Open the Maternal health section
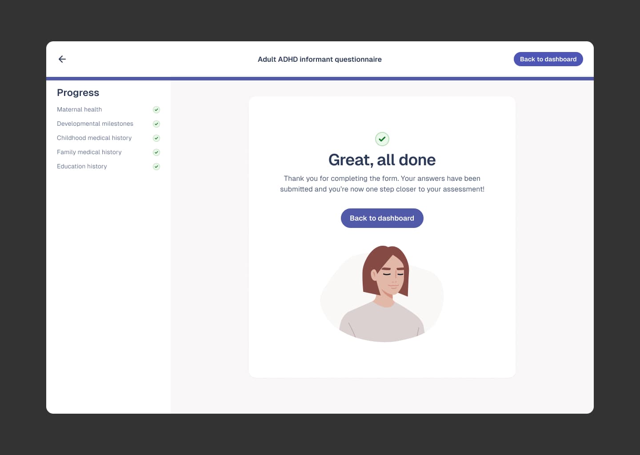Screen dimensions: 640x455 80,109
